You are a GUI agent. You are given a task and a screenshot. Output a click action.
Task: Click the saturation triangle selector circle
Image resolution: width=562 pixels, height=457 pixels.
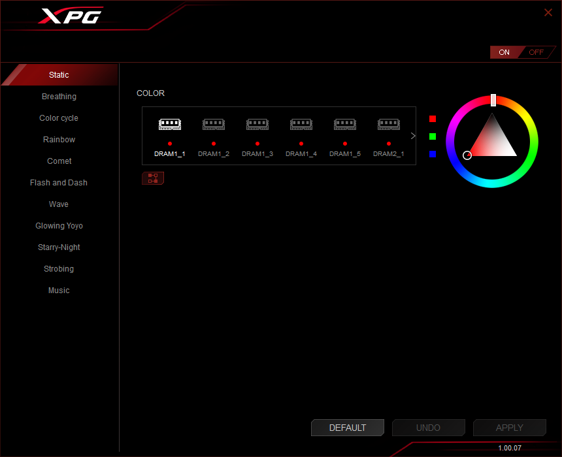pyautogui.click(x=467, y=155)
